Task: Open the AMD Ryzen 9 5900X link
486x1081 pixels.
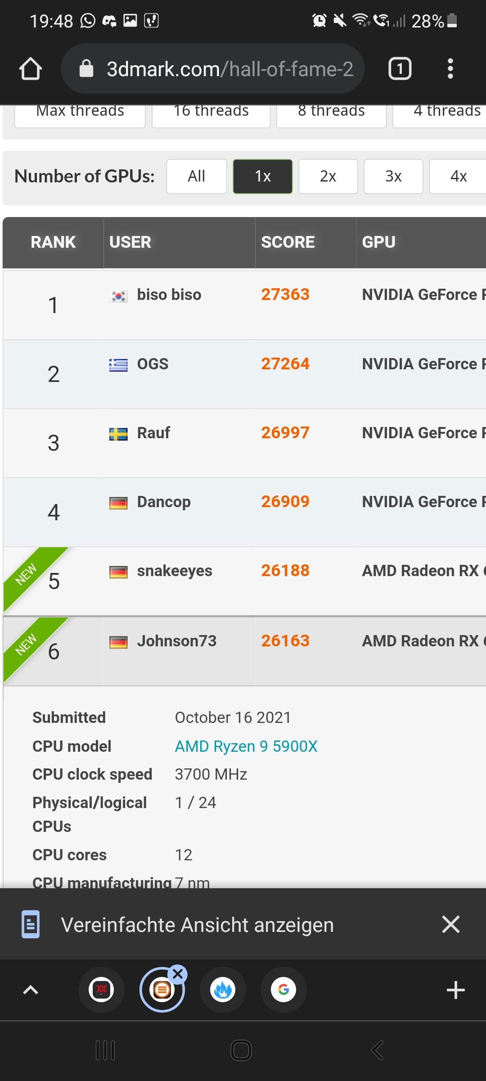Action: point(246,746)
